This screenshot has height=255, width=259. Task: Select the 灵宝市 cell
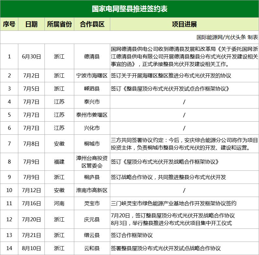92,203
